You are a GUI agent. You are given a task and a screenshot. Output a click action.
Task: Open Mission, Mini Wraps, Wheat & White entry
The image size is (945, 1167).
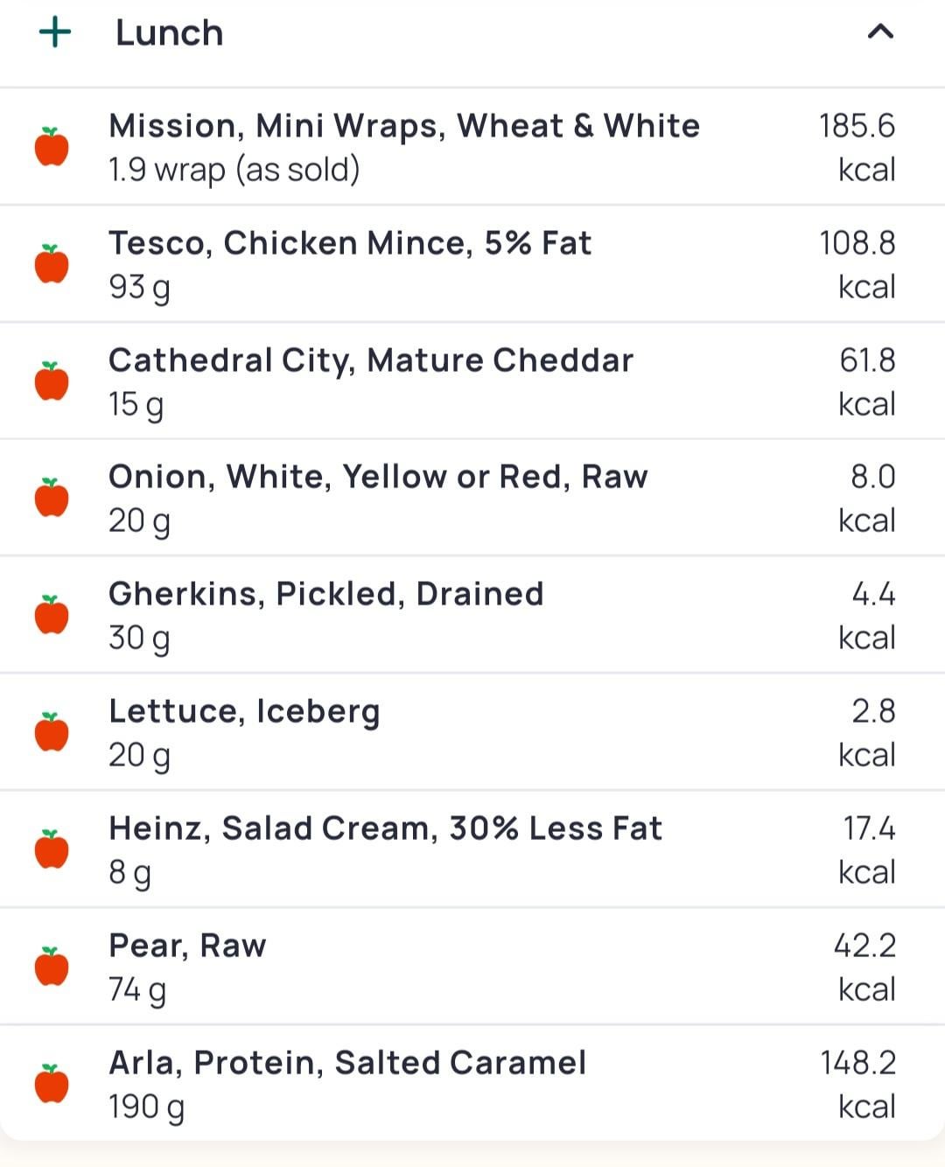click(403, 126)
